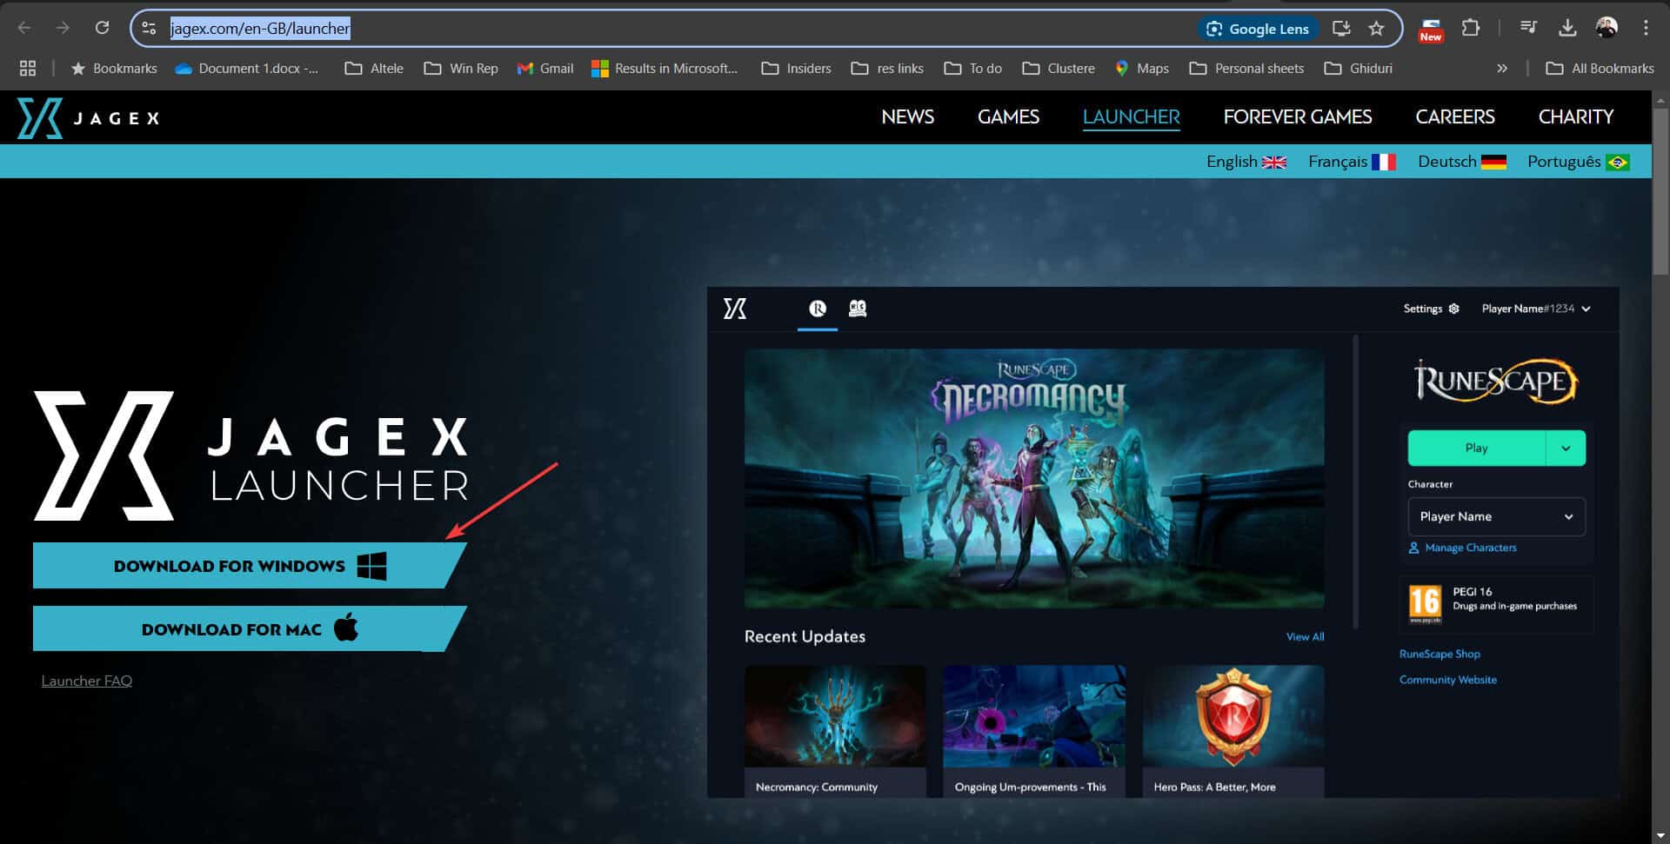
Task: Open the To do bookmark folder
Action: 973,68
